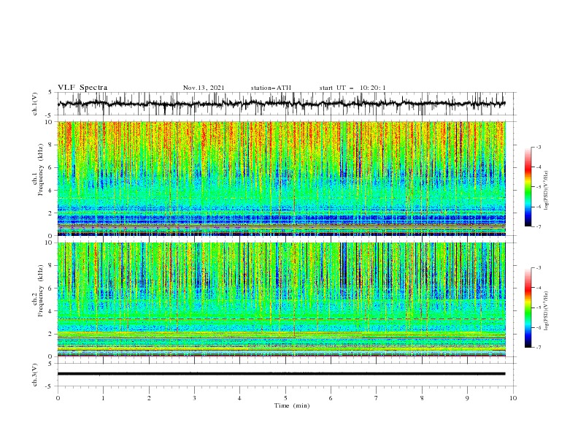Click the ch.1 colorbar "log(PSD)(V²/Hz)" label
The height and width of the screenshot is (447, 578).
[x=546, y=191]
